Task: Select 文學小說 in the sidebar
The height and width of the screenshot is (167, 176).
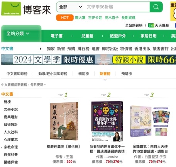Action: click(x=11, y=109)
